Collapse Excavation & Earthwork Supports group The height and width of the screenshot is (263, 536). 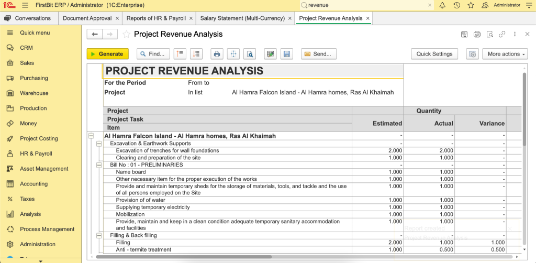tap(99, 144)
